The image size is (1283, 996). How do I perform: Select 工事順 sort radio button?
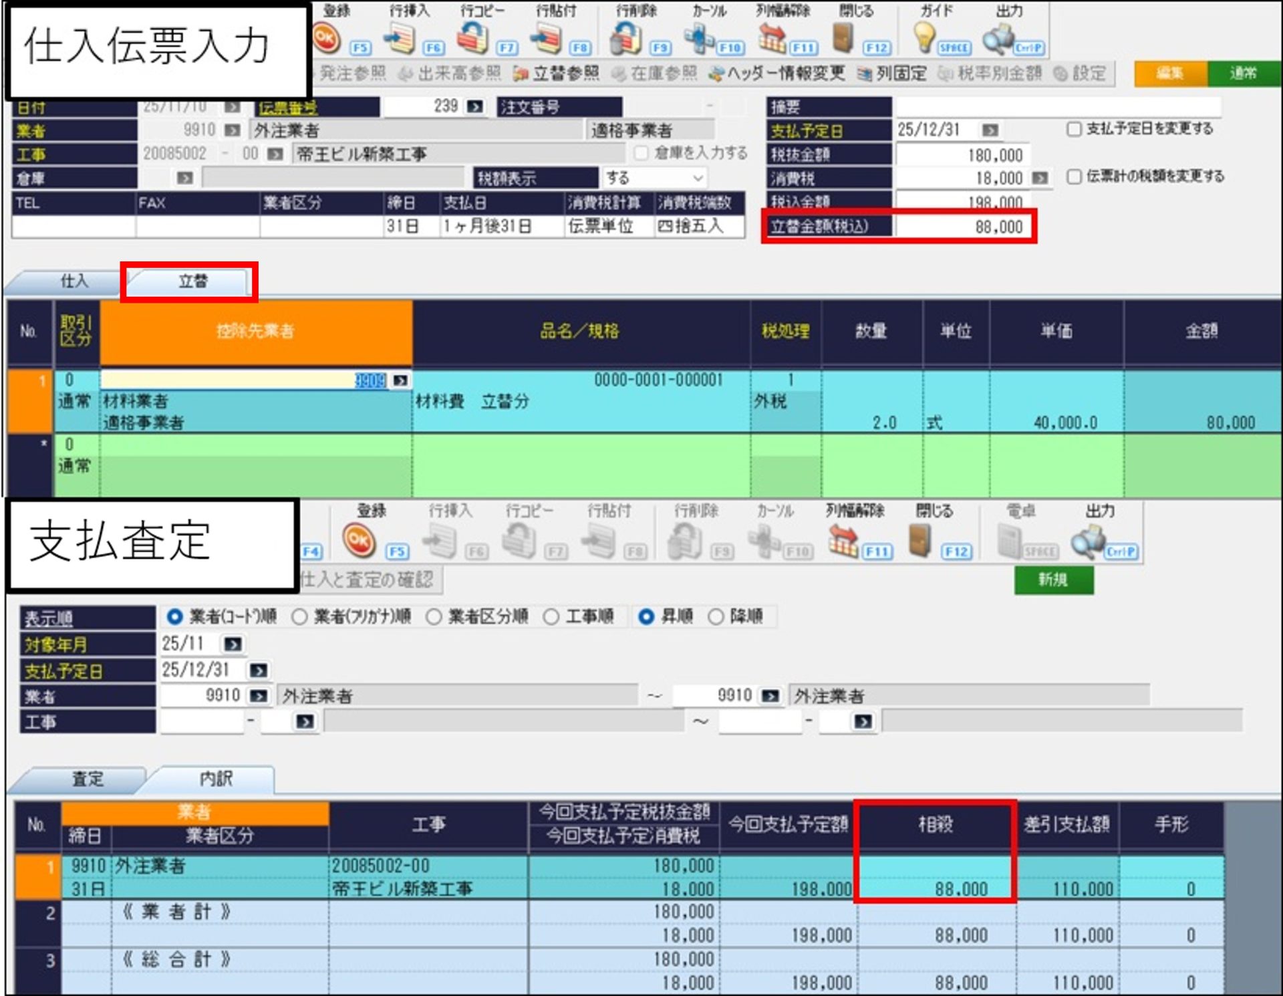coord(551,616)
